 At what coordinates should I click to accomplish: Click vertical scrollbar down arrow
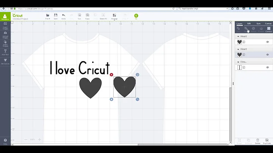[231, 142]
